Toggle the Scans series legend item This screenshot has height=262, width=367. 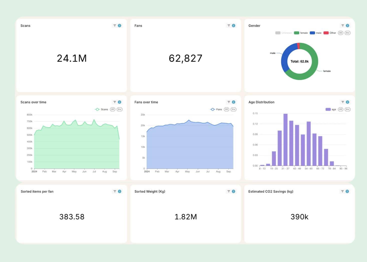coord(101,109)
